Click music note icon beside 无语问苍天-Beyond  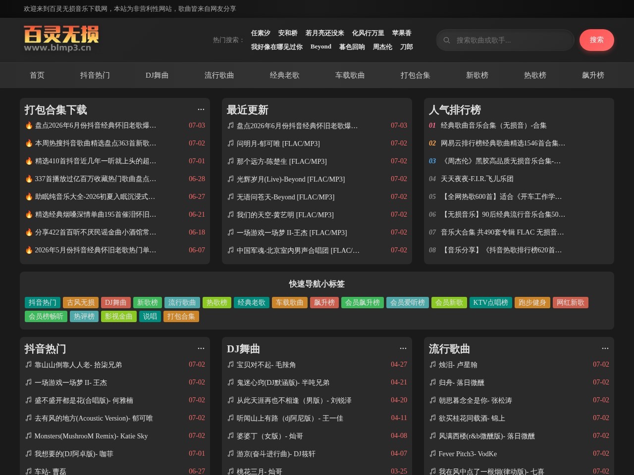coord(230,196)
